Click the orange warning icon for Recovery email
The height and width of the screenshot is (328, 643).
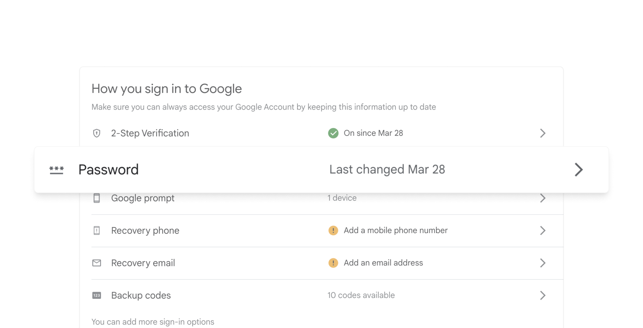[x=333, y=263]
